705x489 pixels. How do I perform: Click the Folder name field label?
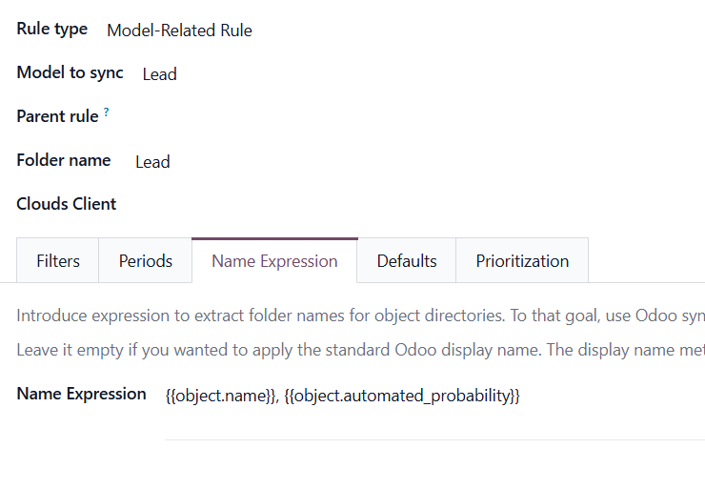pos(64,161)
